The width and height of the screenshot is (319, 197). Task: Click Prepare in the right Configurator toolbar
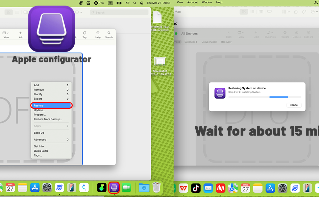point(285,34)
